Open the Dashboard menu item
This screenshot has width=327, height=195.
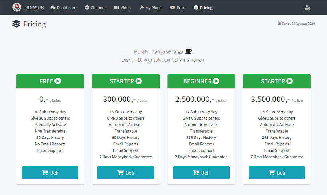63,8
